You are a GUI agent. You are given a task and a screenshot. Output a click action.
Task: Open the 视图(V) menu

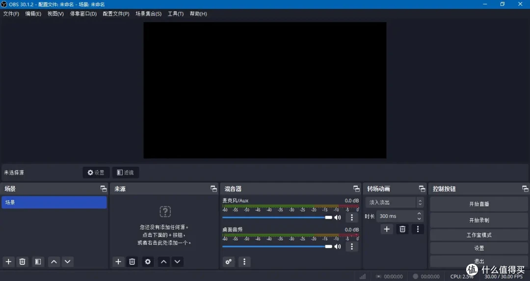(x=55, y=14)
